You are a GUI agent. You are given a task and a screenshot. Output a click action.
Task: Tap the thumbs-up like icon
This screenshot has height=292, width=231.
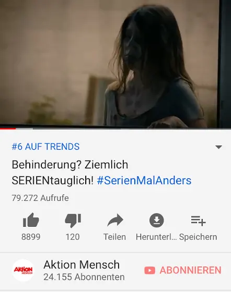pyautogui.click(x=31, y=220)
